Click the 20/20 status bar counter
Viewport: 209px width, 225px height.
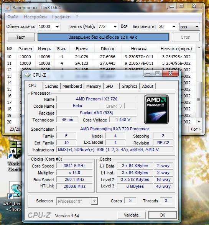(x=15, y=129)
